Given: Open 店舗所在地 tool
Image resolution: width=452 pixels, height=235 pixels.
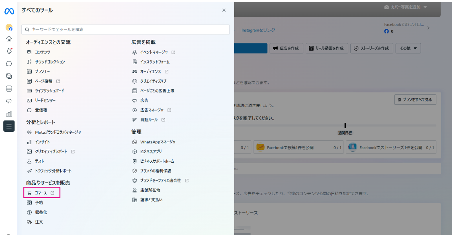Looking at the screenshot, I should coord(146,190).
